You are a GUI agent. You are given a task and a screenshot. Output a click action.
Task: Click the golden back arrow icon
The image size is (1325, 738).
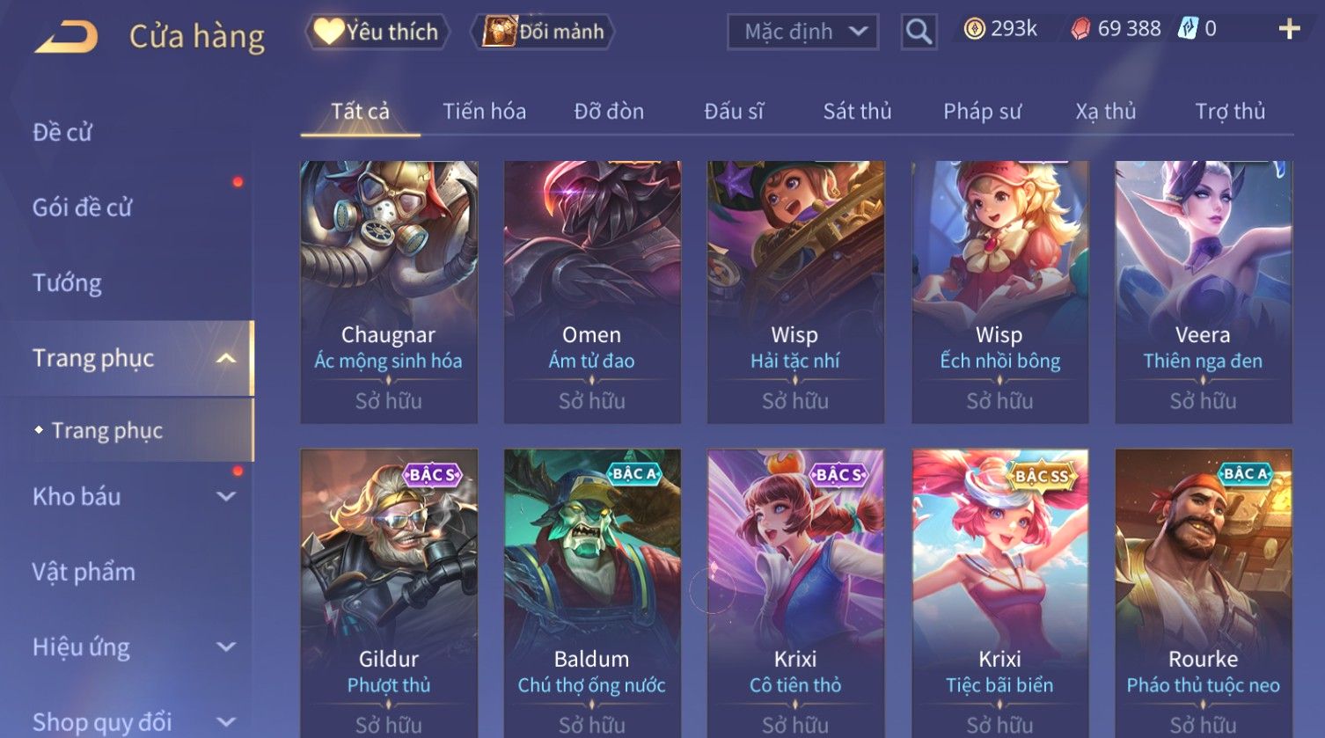pyautogui.click(x=66, y=37)
